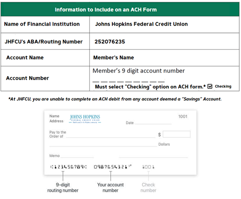The width and height of the screenshot is (241, 199).
Task: Click the MICR routing digits on check
Action: [x=68, y=167]
